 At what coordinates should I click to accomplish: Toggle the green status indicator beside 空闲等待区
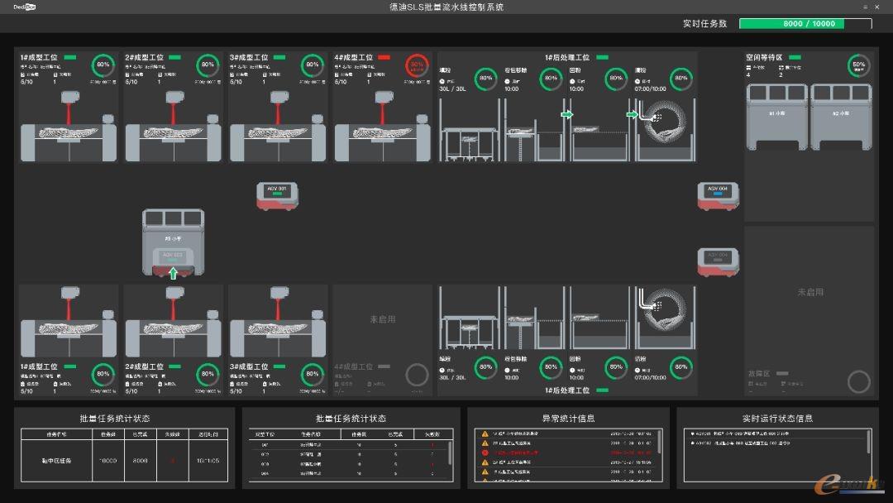794,58
